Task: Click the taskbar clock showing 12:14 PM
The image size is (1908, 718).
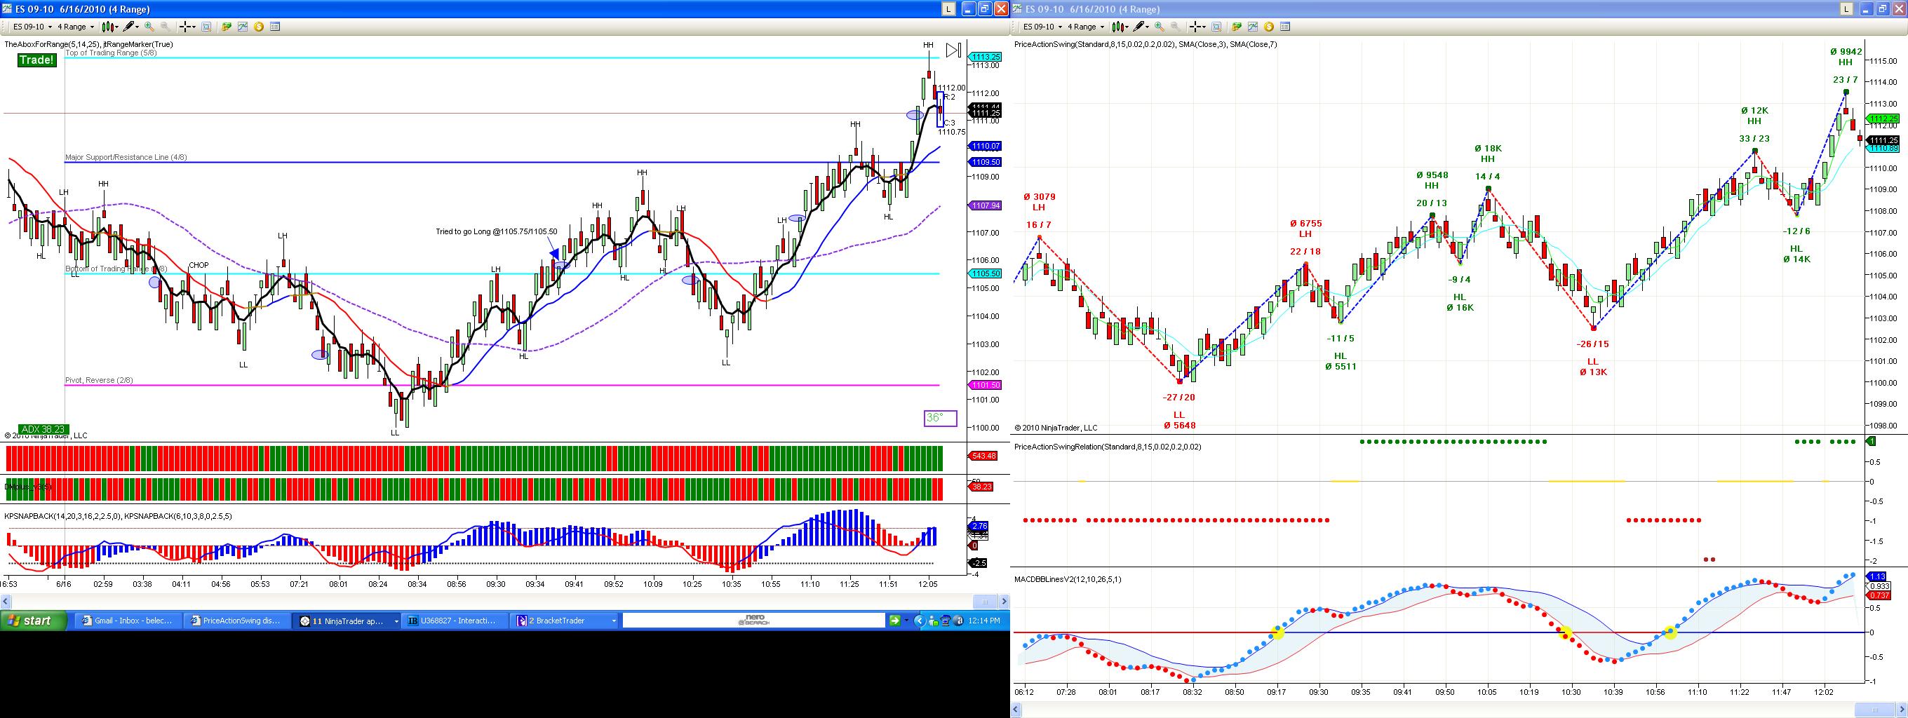Action: (x=984, y=621)
